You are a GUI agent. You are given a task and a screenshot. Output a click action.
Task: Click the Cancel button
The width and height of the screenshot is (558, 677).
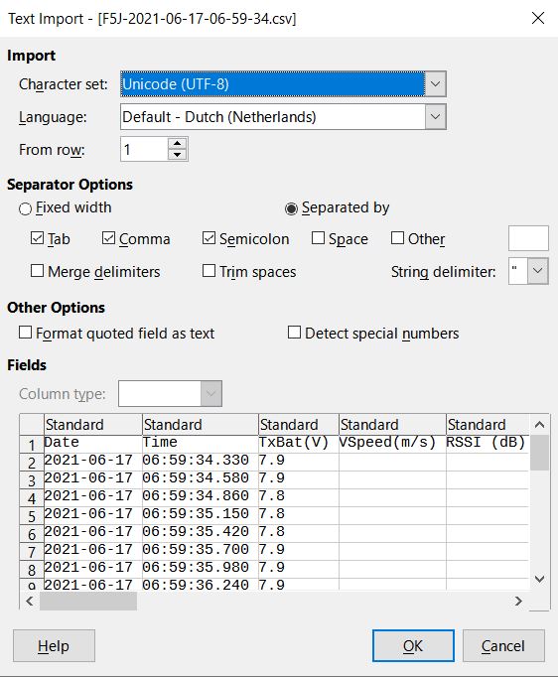[503, 646]
